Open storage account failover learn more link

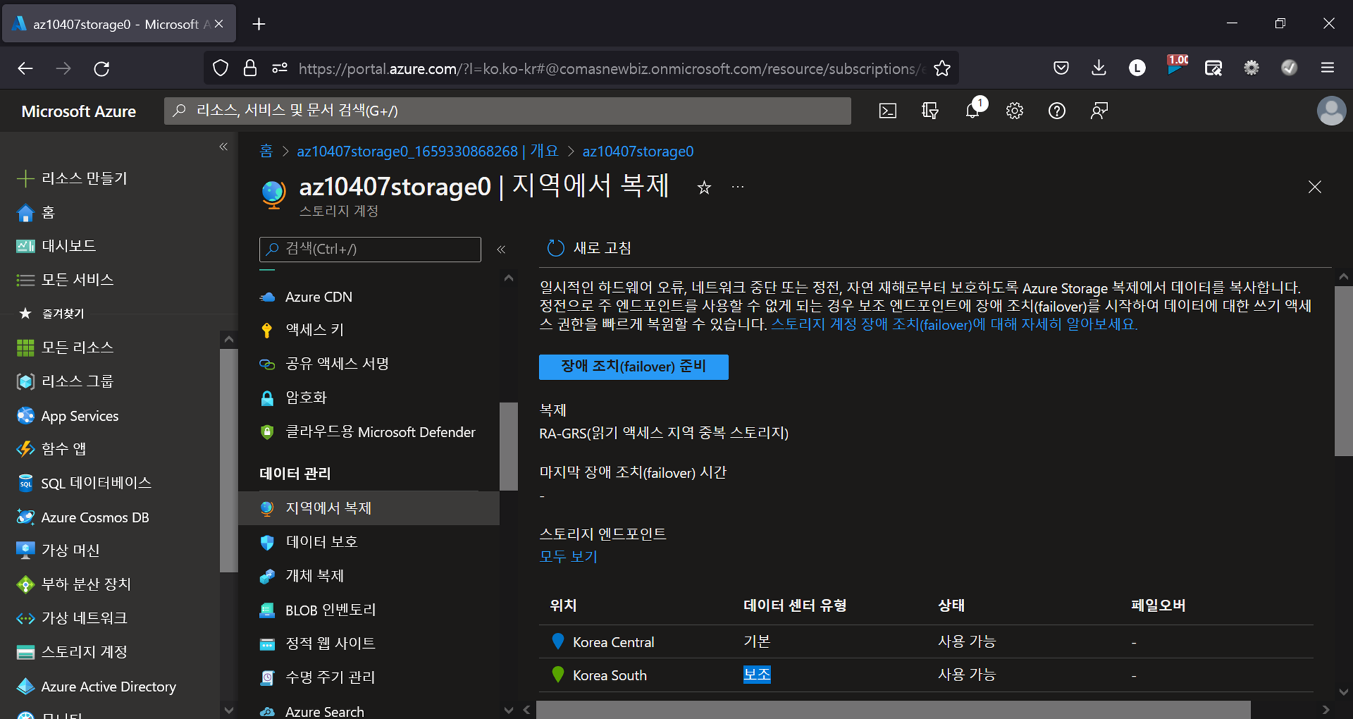tap(955, 325)
